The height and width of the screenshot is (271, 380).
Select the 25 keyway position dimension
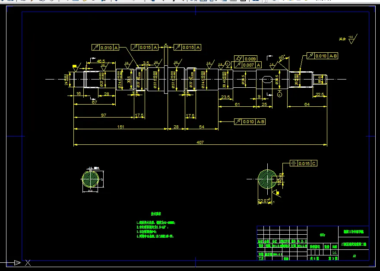pyautogui.click(x=264, y=104)
